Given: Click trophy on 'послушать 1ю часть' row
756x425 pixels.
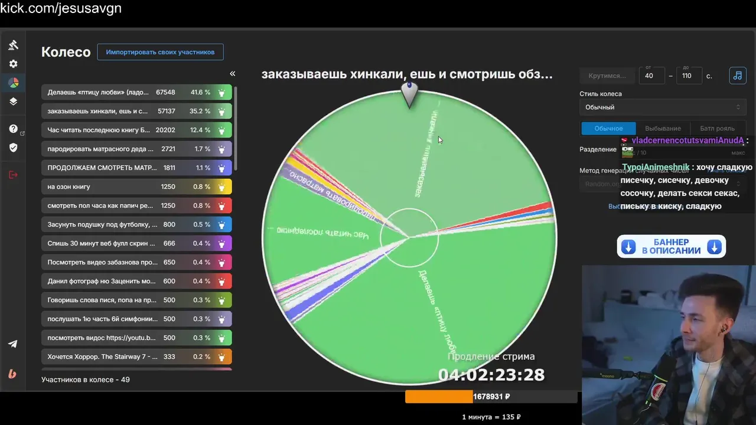Looking at the screenshot, I should click(221, 319).
